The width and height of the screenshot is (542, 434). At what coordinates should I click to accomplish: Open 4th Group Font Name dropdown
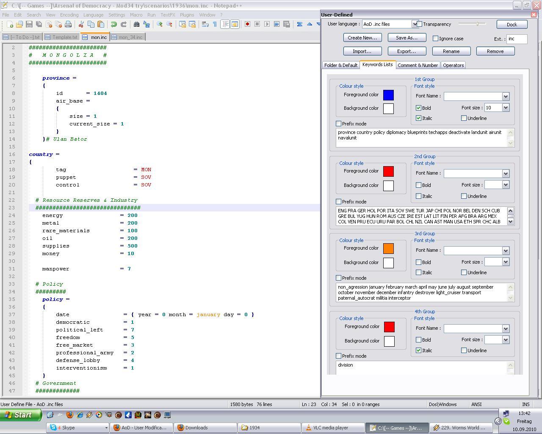click(x=506, y=329)
